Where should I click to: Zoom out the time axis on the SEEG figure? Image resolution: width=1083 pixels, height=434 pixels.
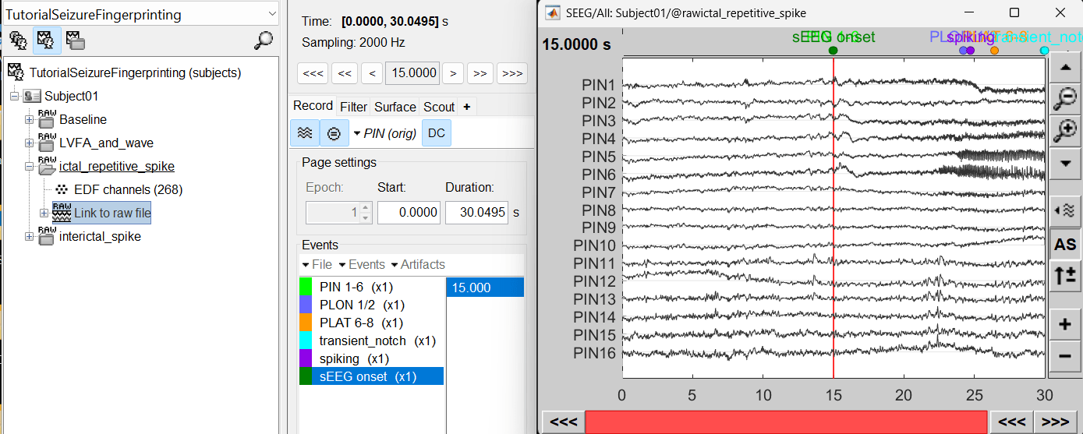[x=1064, y=97]
